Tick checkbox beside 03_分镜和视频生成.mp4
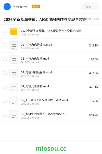102x154 pixels. coord(5,73)
